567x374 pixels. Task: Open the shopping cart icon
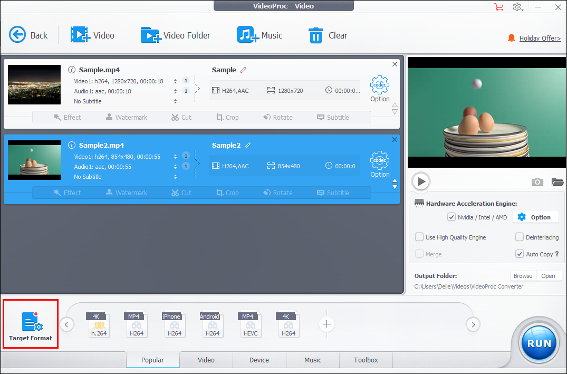(498, 7)
